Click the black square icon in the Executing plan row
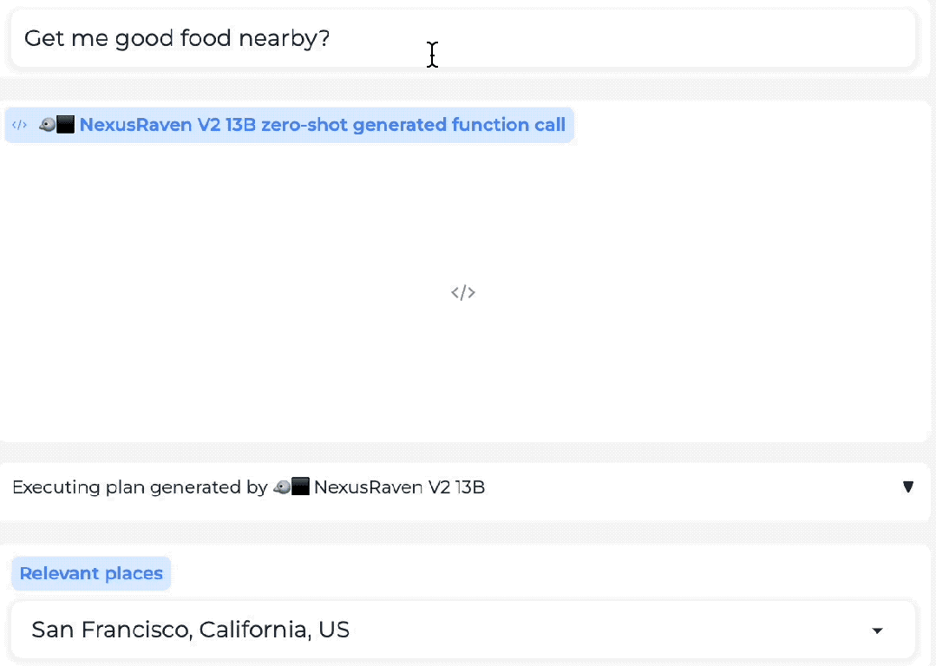 click(x=300, y=486)
